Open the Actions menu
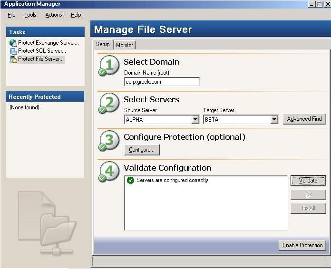 point(54,15)
